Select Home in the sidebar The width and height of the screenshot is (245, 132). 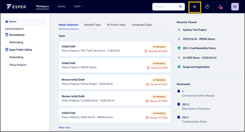pyautogui.click(x=25, y=22)
